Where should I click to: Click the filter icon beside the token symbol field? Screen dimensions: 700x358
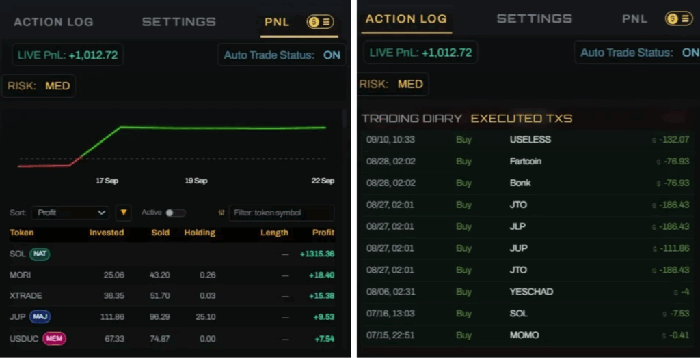221,213
